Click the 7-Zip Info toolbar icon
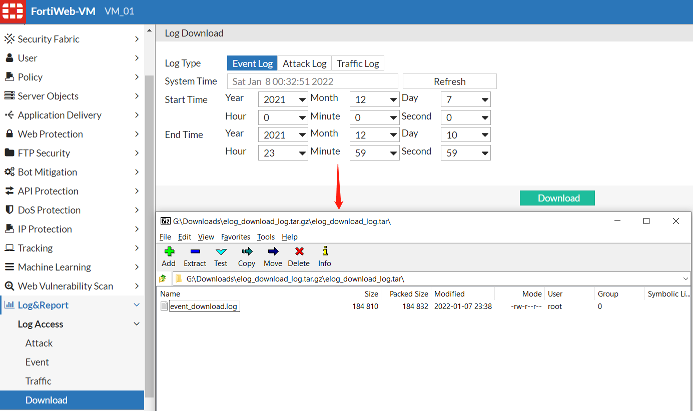Screen dimensions: 693x411 click(x=325, y=251)
